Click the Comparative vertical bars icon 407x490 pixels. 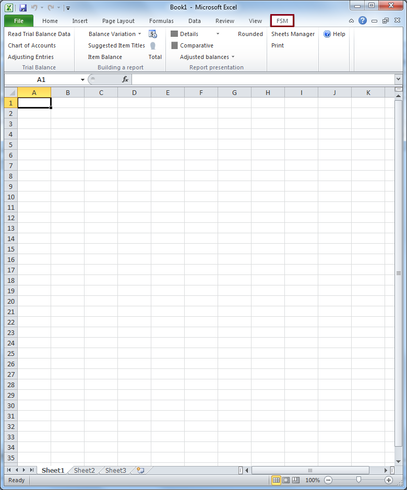click(174, 45)
